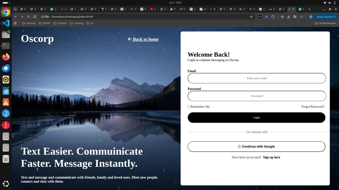Open the Airdrop bookmarks folder
The width and height of the screenshot is (339, 190).
click(x=29, y=23)
